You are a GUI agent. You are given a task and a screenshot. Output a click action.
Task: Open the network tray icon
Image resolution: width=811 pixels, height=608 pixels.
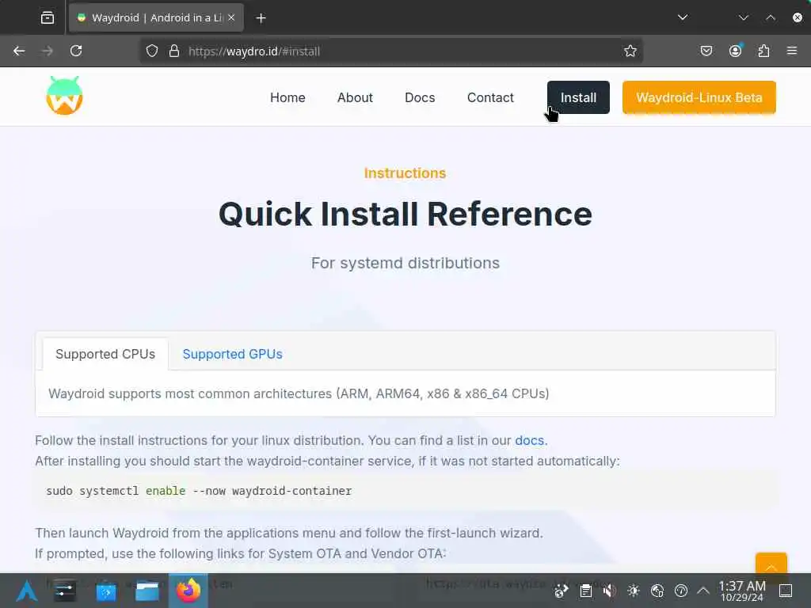coord(657,591)
